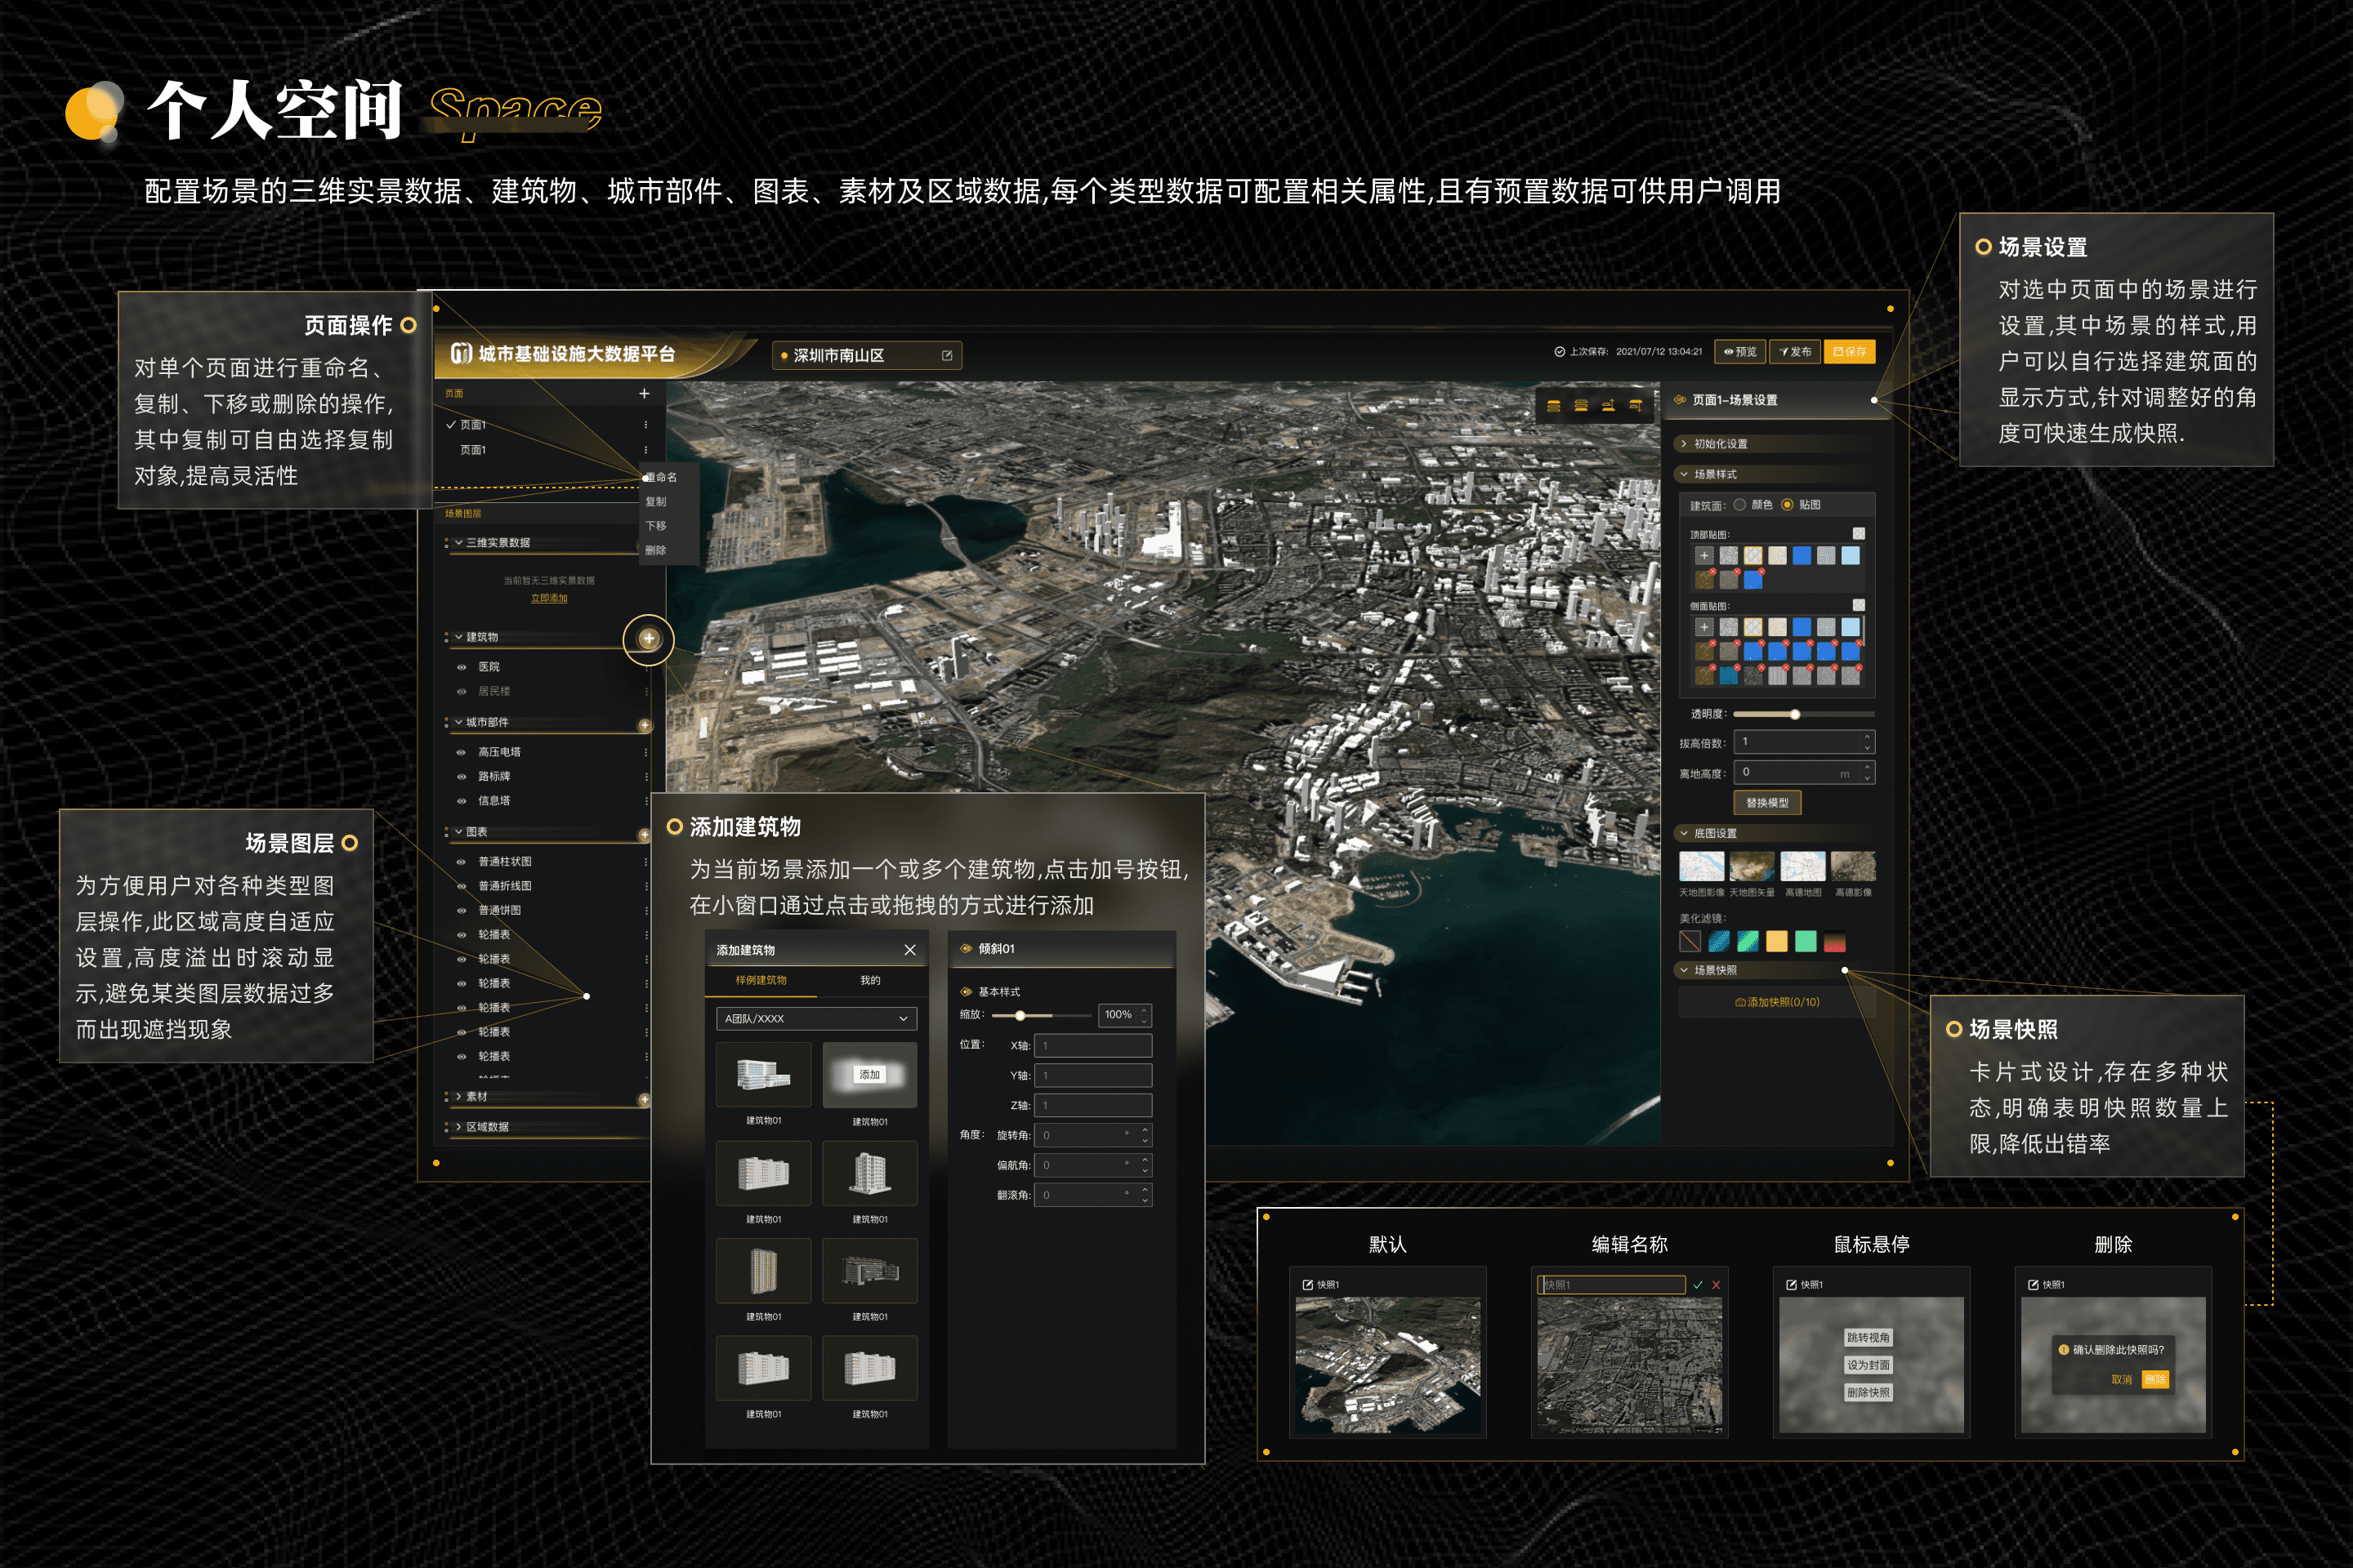Toggle eye visibility of 医院 layer
This screenshot has width=2353, height=1568.
461,667
